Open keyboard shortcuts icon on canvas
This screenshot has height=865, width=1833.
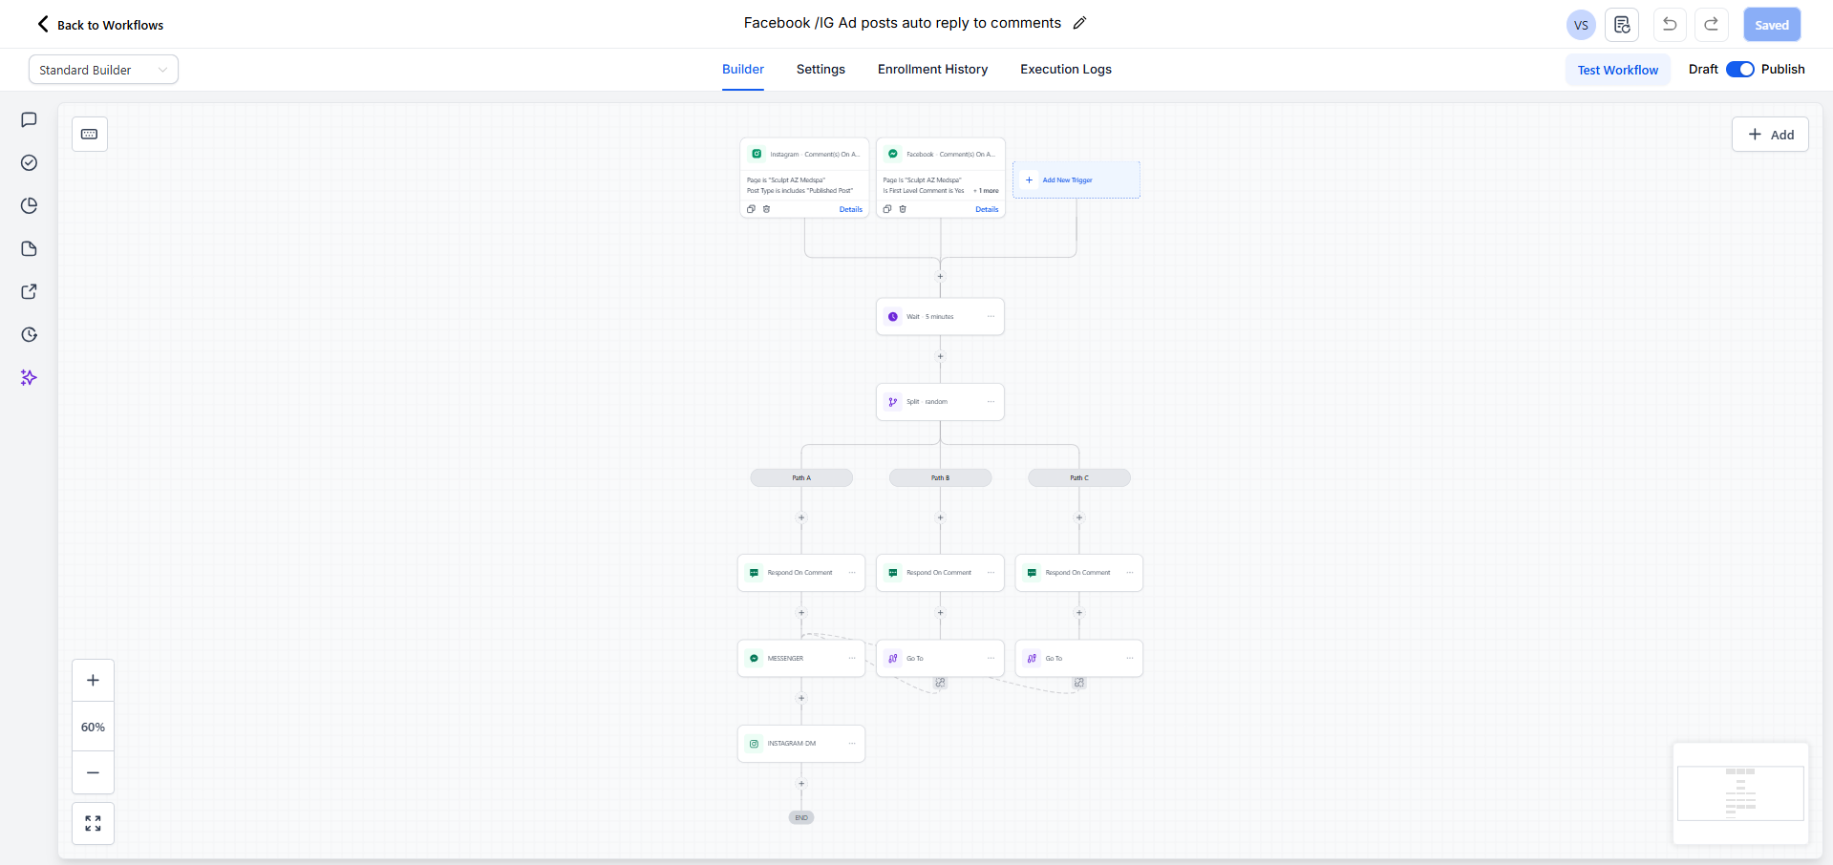click(90, 135)
